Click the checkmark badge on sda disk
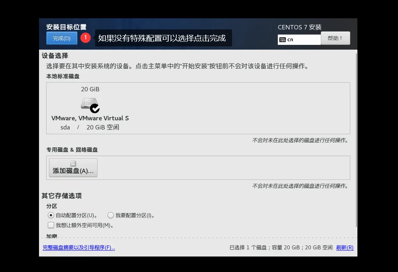The height and width of the screenshot is (272, 398). (x=95, y=108)
